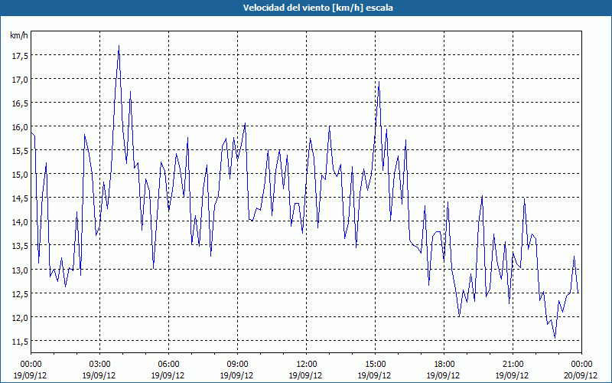Click the 13,5 y-axis value
Viewport: 612px width, 383px height.
pyautogui.click(x=21, y=246)
